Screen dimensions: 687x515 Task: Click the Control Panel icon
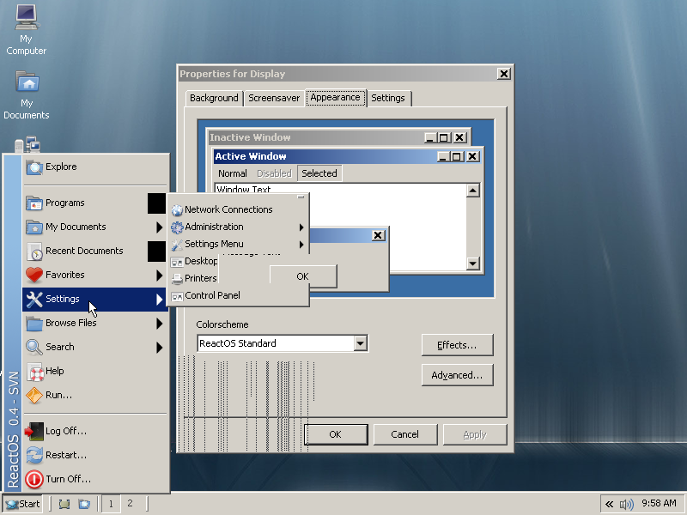(177, 296)
